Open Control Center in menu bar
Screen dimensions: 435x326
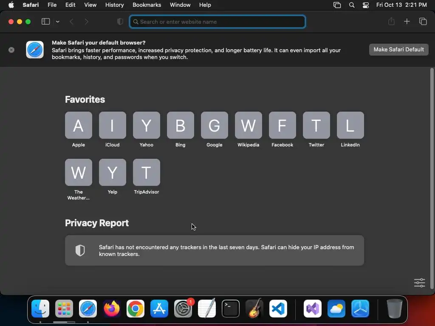366,5
